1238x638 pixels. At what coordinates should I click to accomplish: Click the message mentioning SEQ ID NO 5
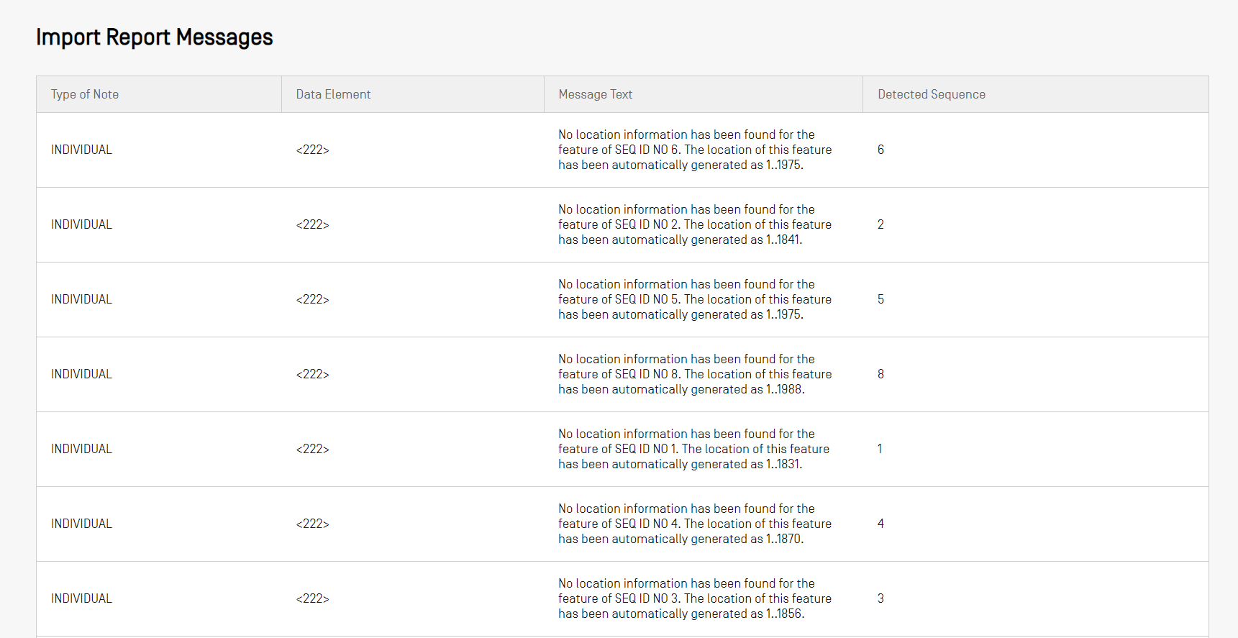point(694,299)
